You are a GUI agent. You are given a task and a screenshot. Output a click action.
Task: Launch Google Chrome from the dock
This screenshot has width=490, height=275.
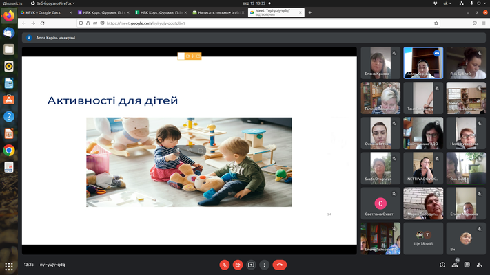pyautogui.click(x=9, y=151)
